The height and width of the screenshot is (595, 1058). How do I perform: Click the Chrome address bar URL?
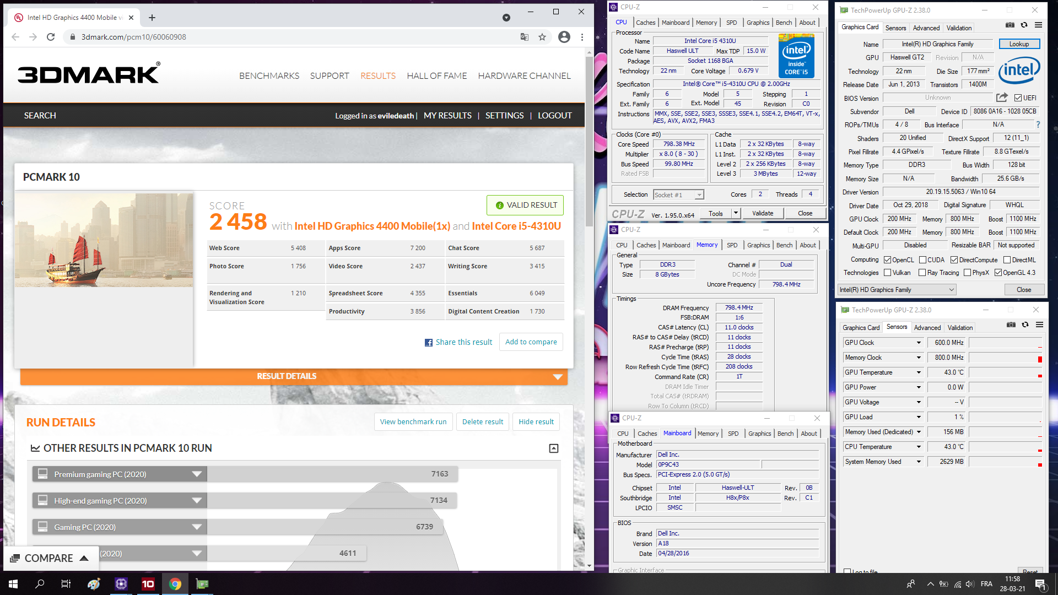pyautogui.click(x=134, y=37)
